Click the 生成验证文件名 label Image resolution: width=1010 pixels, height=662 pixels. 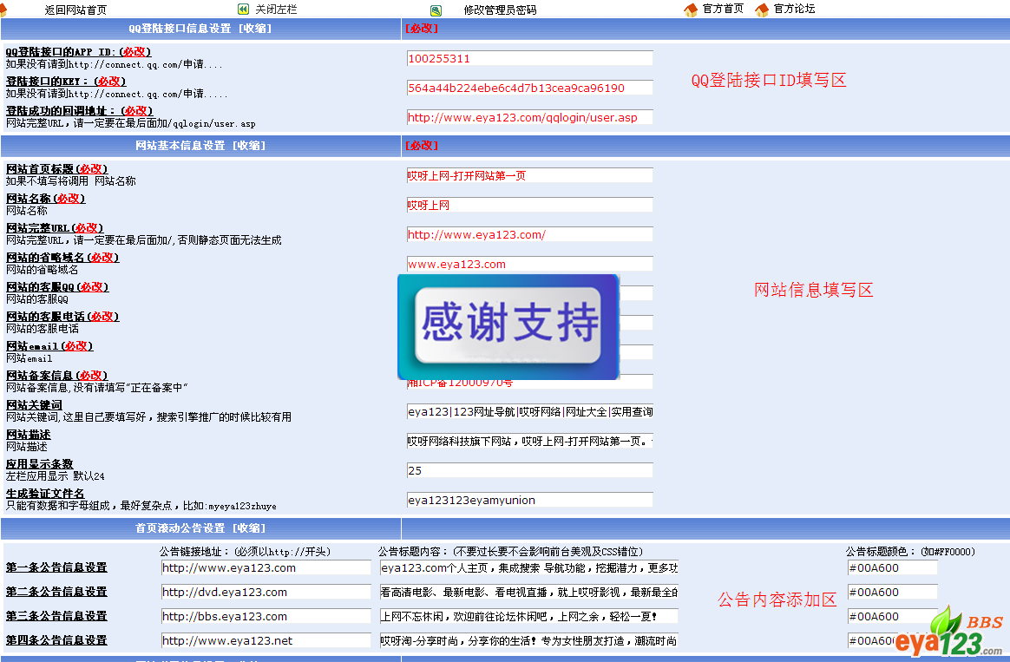tap(45, 494)
